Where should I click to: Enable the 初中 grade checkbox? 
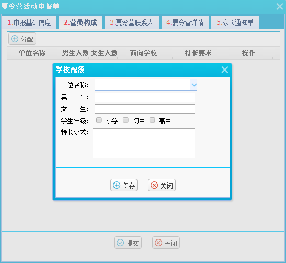(125, 120)
